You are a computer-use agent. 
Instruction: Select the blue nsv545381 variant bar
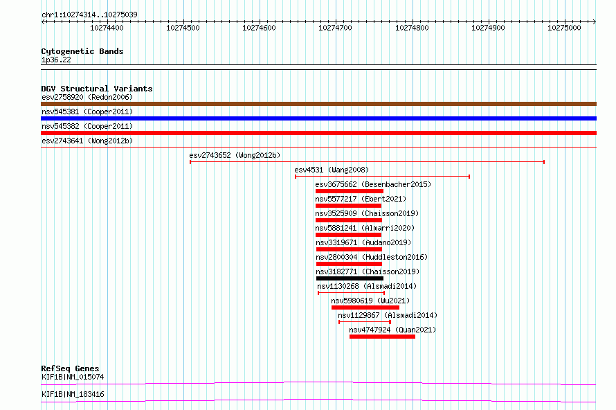[x=318, y=118]
